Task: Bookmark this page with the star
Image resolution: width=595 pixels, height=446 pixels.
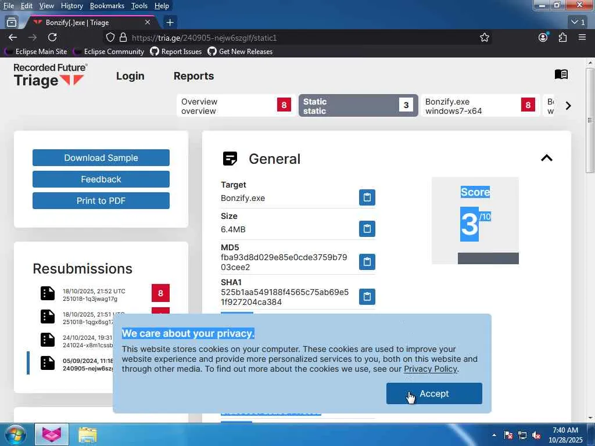Action: [484, 38]
